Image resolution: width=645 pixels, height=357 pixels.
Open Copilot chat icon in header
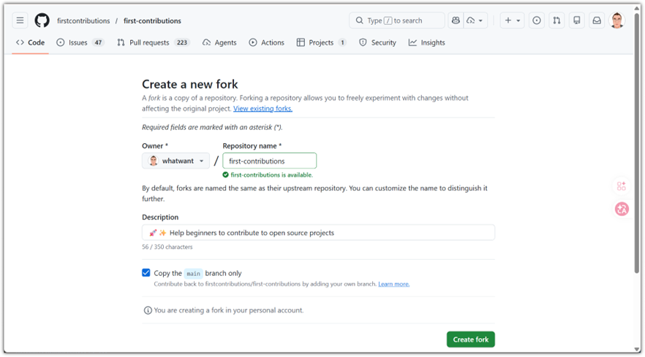click(456, 20)
